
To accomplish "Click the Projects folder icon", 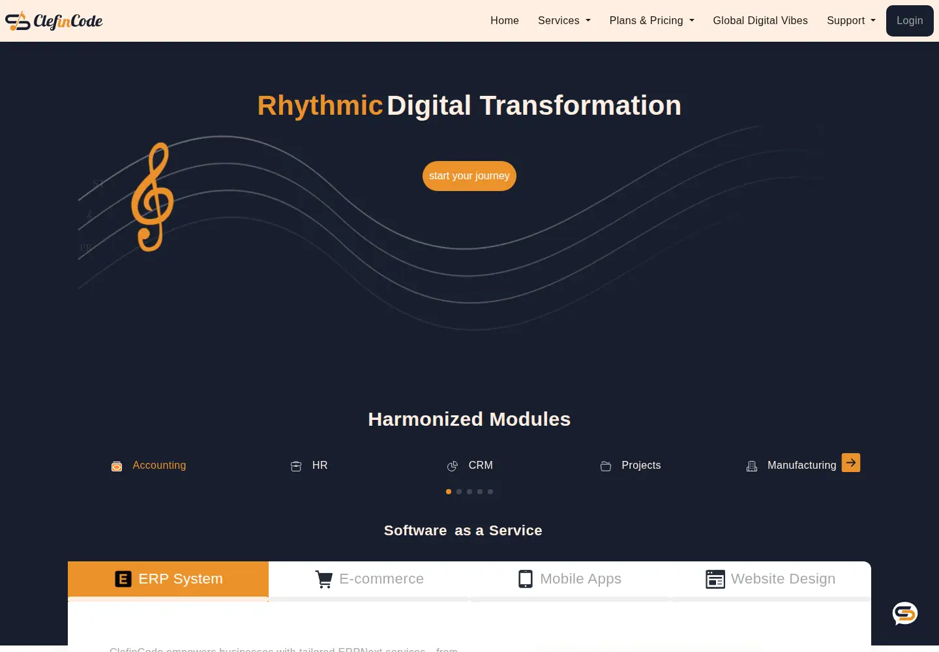I will pos(606,466).
